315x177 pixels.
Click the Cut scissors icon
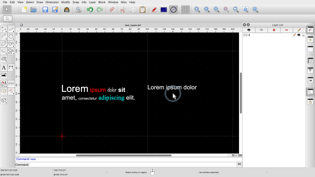123,9
